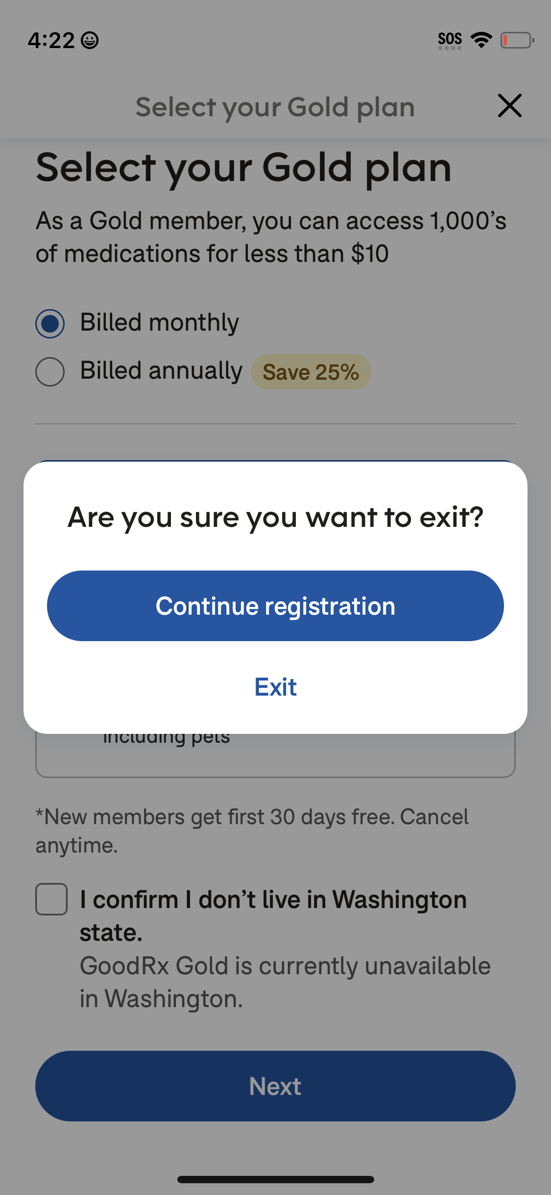Tap the home indicator bar
Viewport: 551px width, 1195px height.
click(x=275, y=1179)
